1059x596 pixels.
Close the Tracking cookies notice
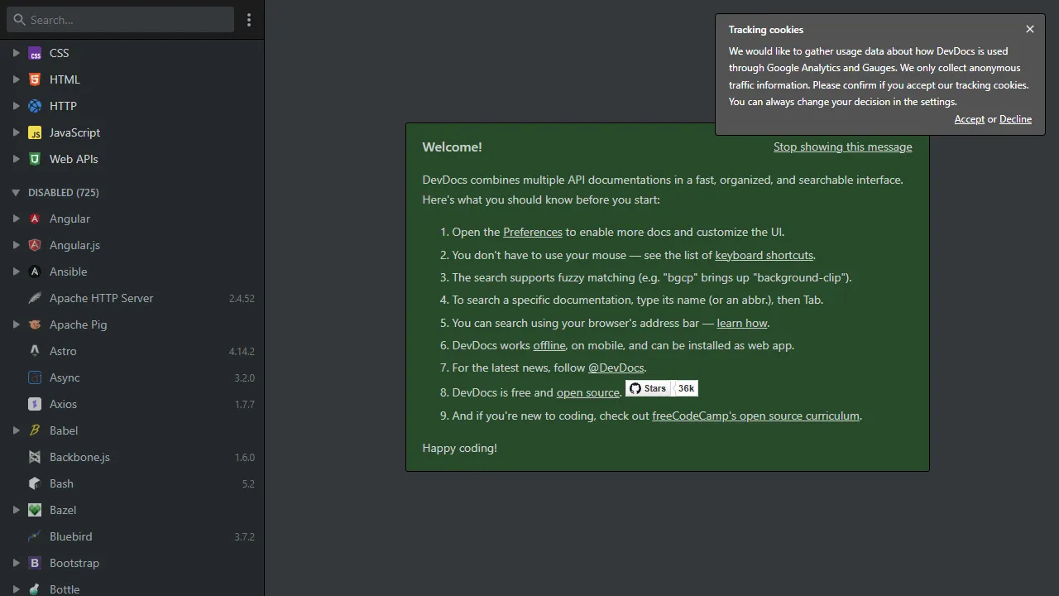pos(1030,29)
